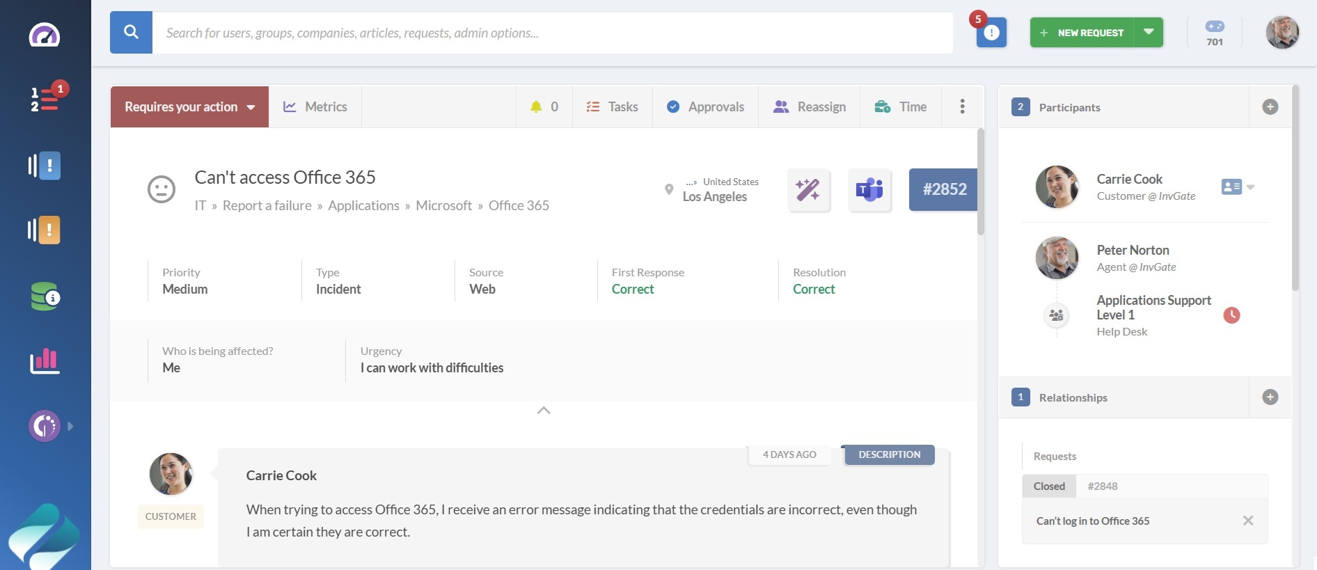Click the location pin icon

669,189
